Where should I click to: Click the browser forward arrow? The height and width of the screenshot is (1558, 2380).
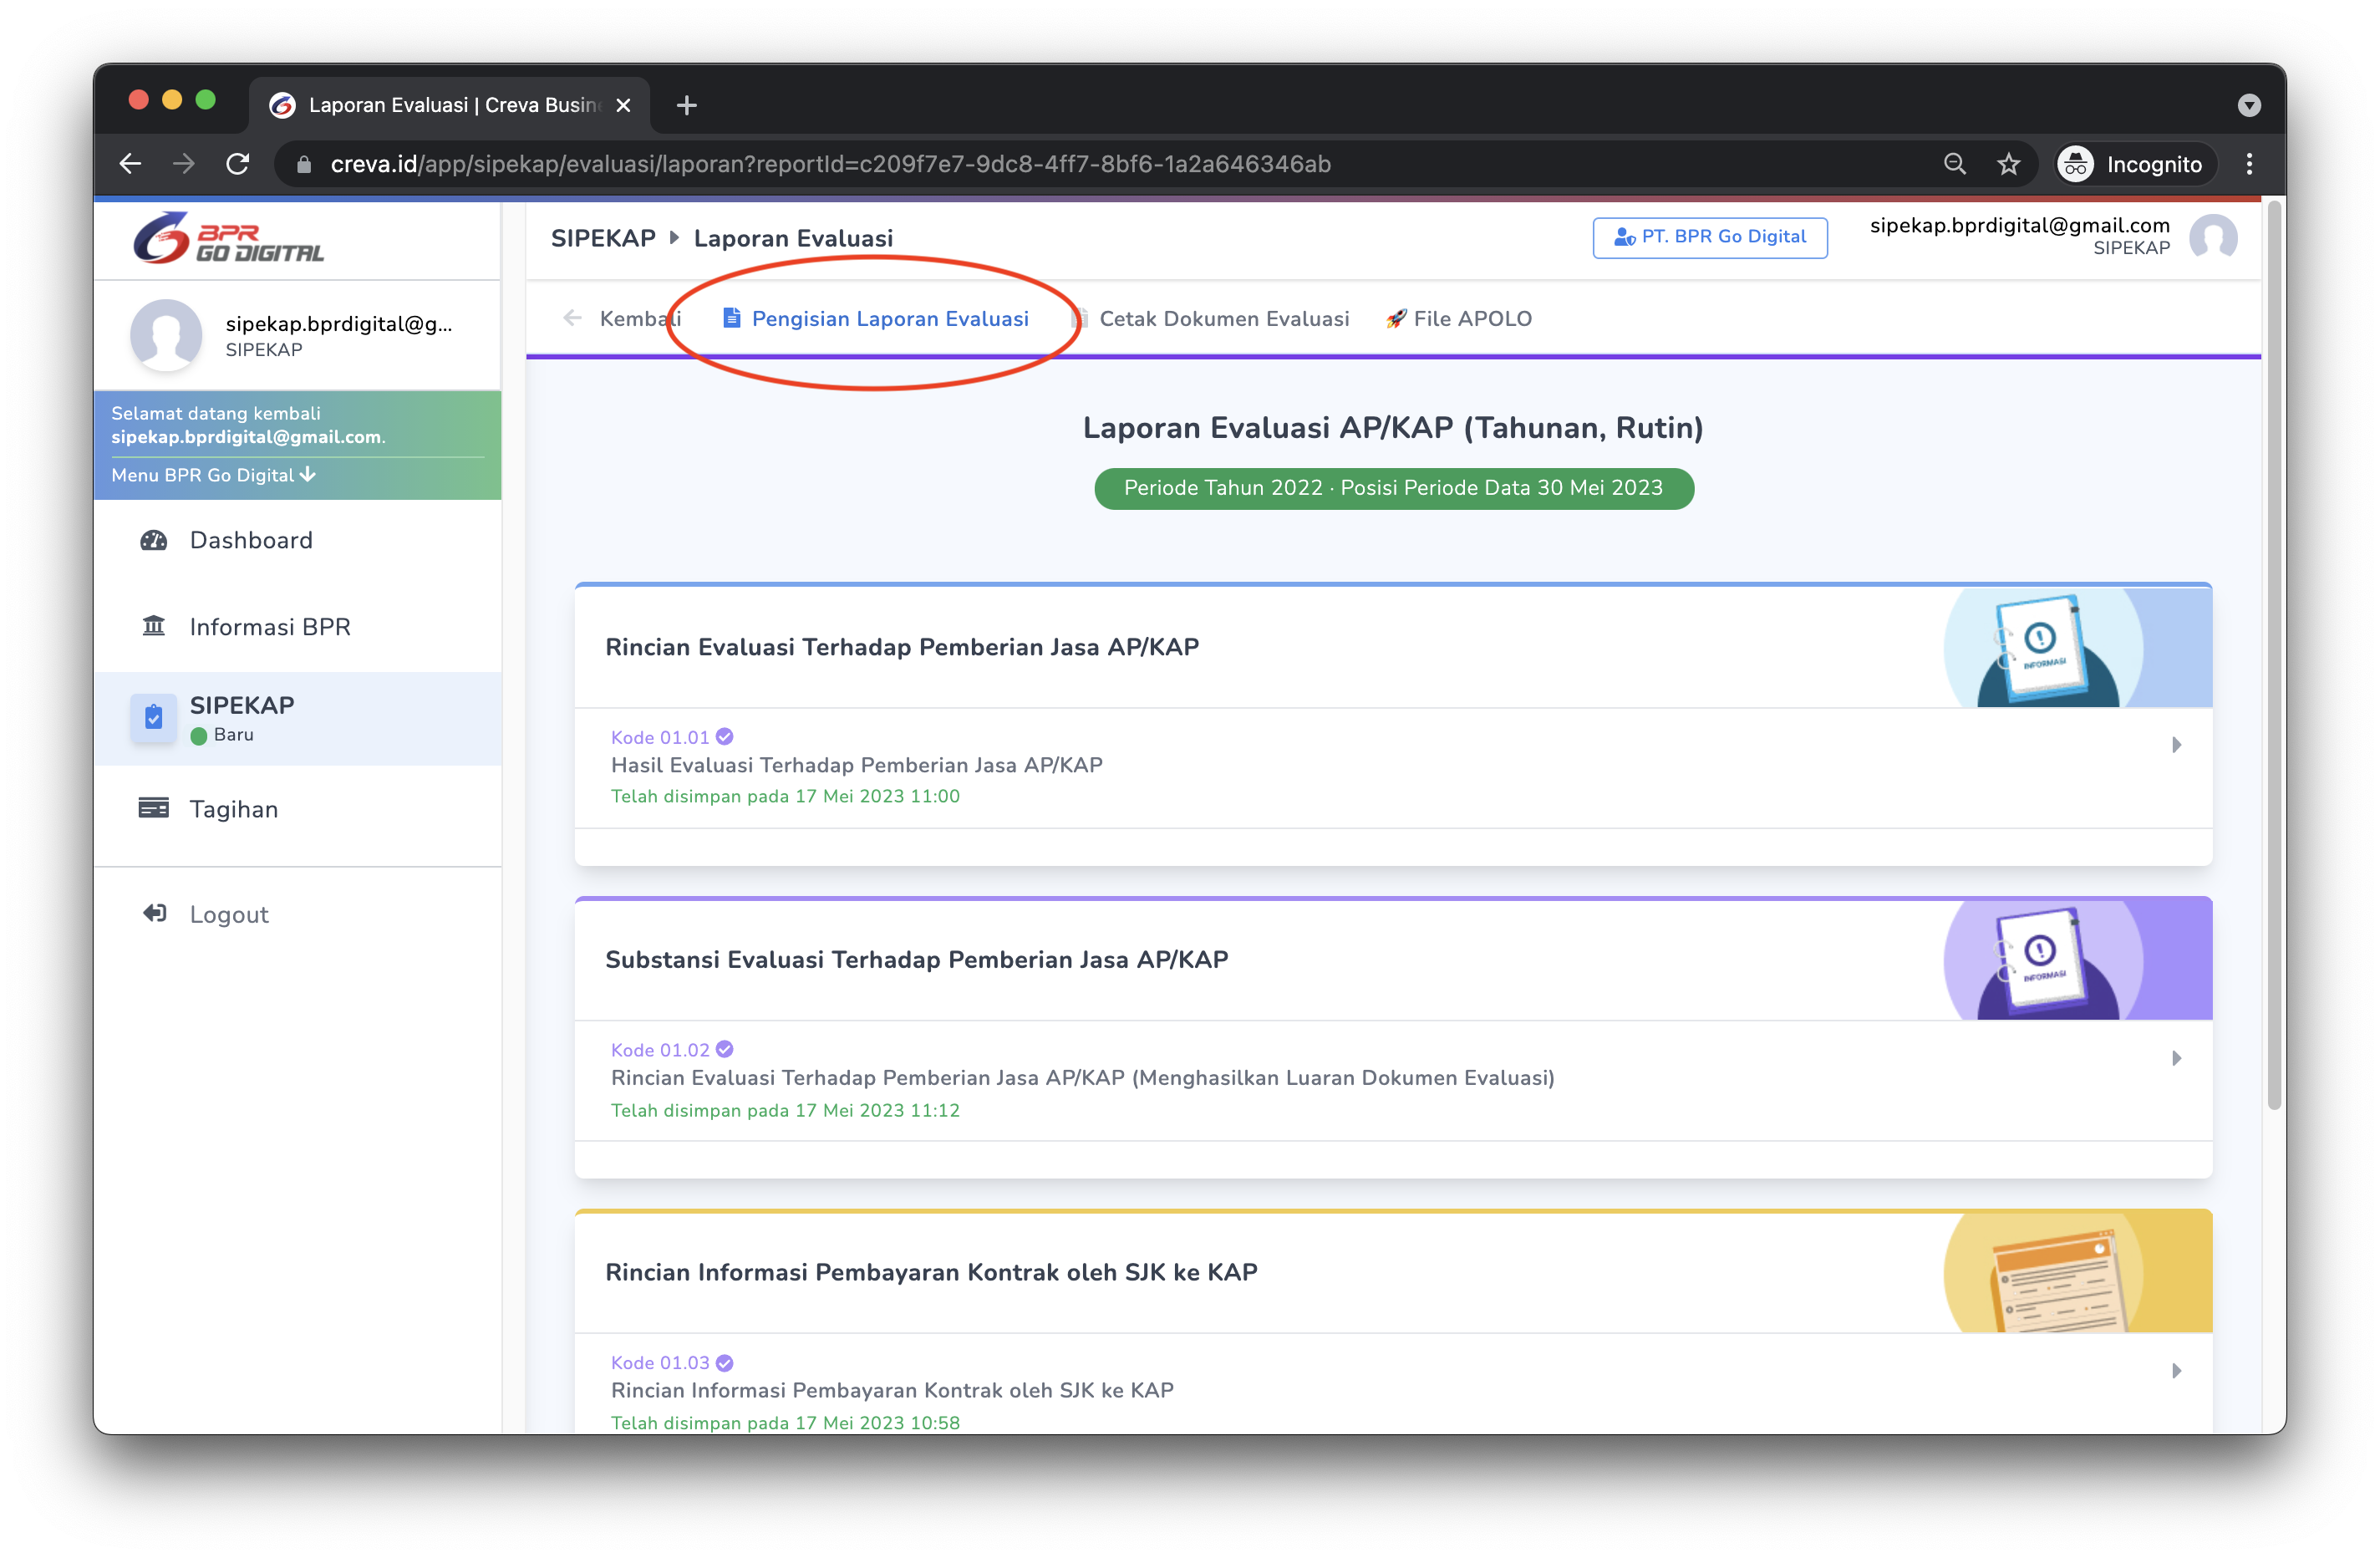pyautogui.click(x=183, y=164)
